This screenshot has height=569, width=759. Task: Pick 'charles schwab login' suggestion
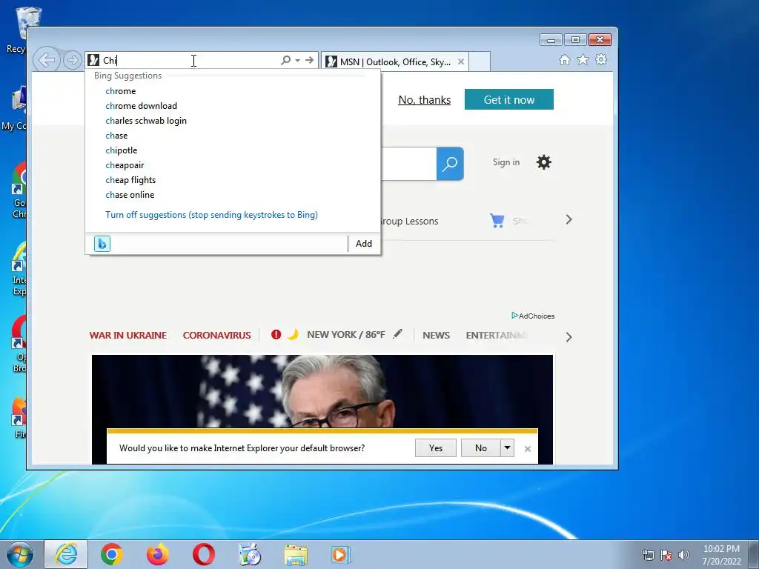[146, 121]
